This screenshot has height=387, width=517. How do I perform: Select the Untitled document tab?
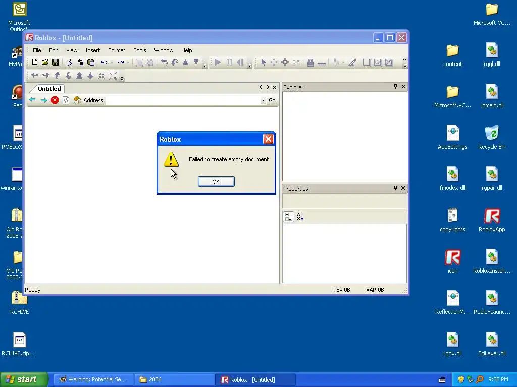[49, 89]
